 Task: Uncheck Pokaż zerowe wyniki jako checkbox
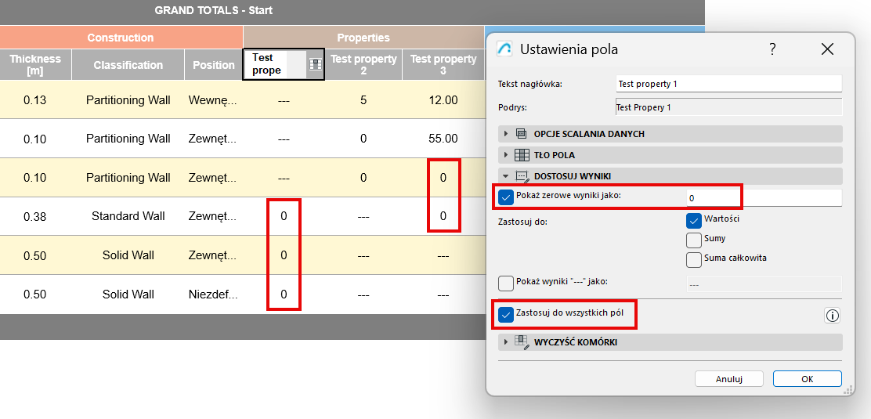click(506, 197)
